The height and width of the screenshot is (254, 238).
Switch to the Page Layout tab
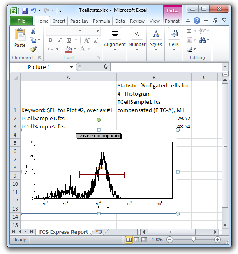pos(79,21)
